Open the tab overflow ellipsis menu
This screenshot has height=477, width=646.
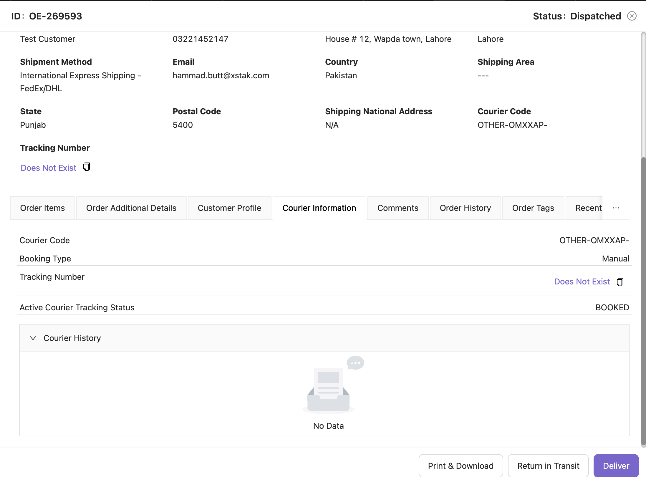point(616,208)
